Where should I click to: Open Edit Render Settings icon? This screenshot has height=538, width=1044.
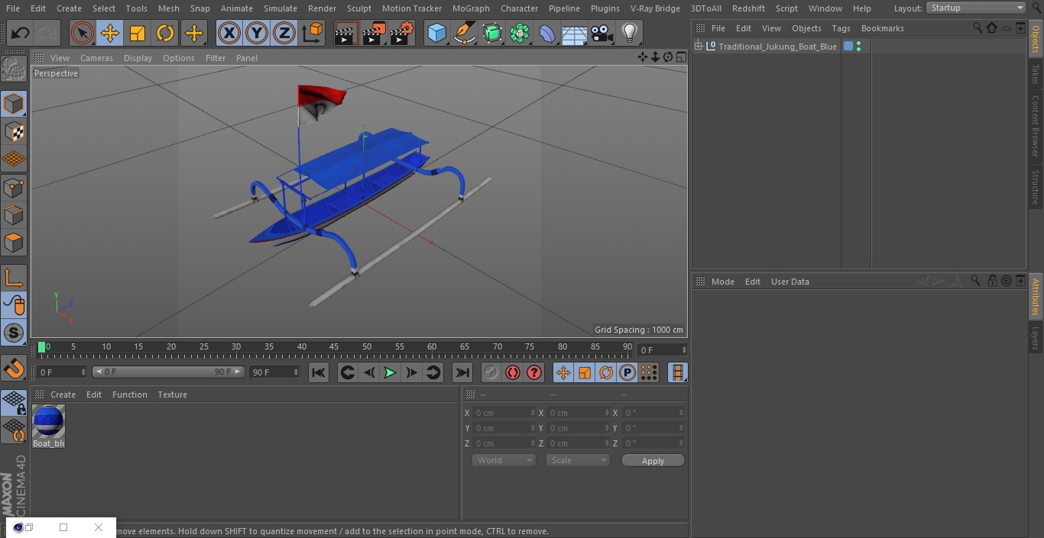402,34
